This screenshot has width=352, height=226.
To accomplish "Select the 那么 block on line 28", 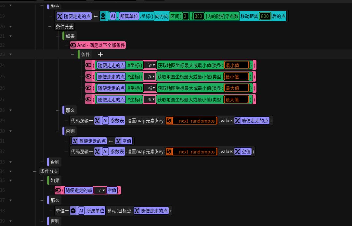I will pyautogui.click(x=70, y=110).
